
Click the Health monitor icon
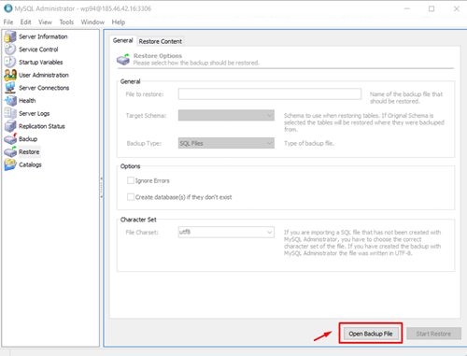click(10, 100)
